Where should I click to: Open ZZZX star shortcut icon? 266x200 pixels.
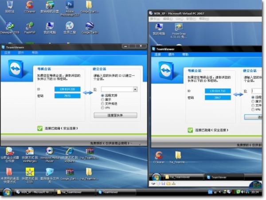click(30, 172)
